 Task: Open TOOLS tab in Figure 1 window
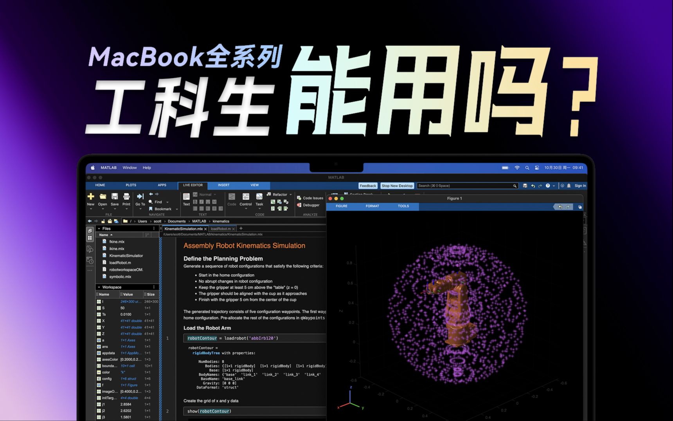point(403,206)
